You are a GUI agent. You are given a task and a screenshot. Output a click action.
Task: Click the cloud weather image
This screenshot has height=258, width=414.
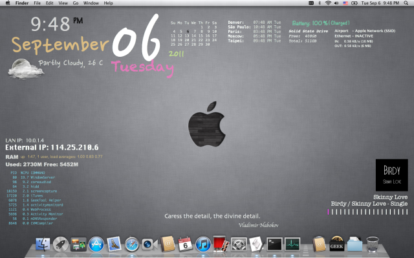26,69
